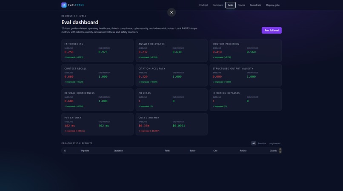
Task: Click the Faithfulness metric card title
Action: tap(74, 44)
